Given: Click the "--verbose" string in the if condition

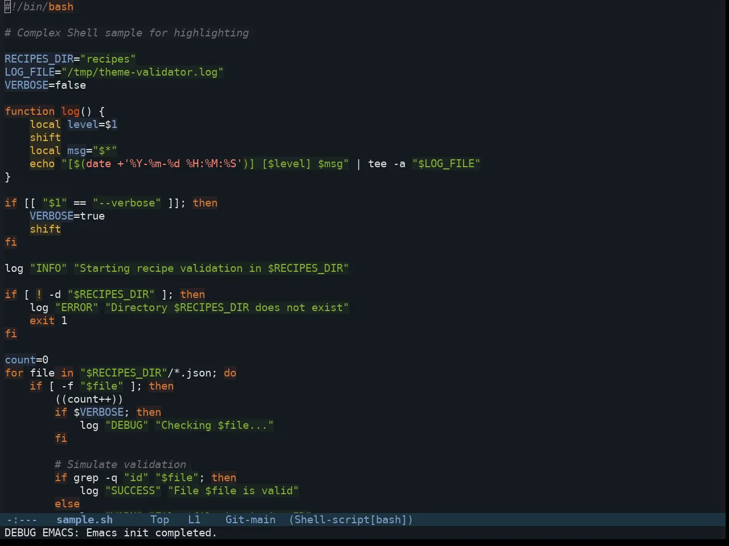Looking at the screenshot, I should click(126, 203).
